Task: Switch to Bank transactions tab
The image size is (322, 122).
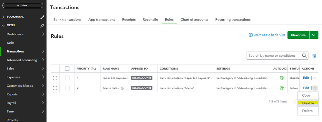Action: pos(67,20)
